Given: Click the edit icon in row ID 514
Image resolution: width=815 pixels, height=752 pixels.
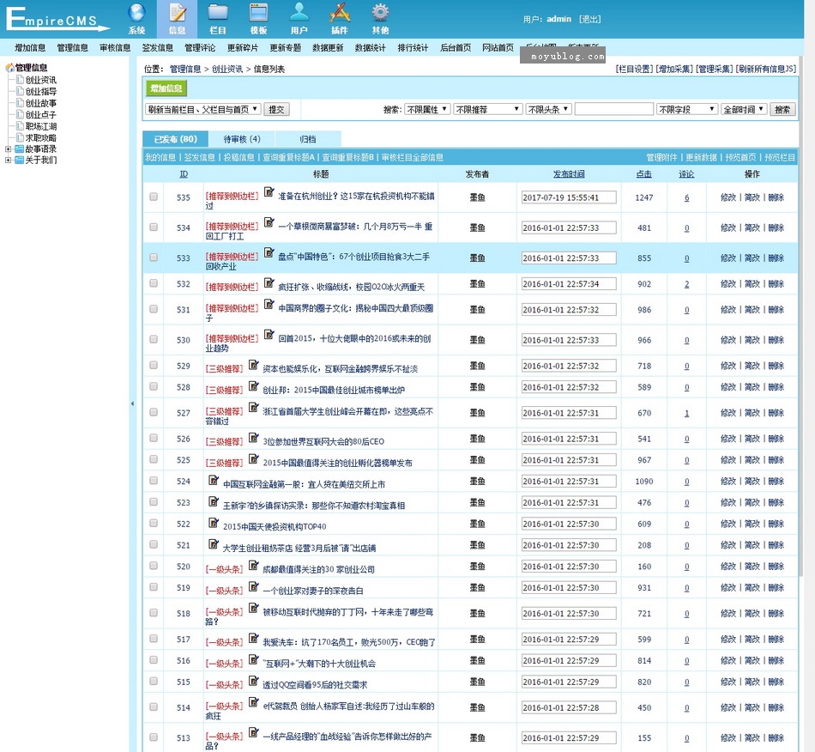Looking at the screenshot, I should [x=253, y=702].
